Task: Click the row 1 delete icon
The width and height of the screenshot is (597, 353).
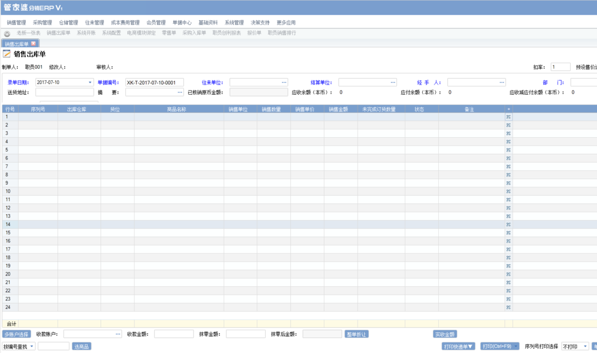Action: click(508, 117)
